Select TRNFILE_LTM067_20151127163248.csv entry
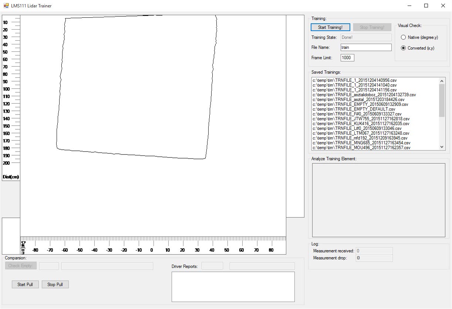Viewport: 452px width, 309px height. pos(361,133)
